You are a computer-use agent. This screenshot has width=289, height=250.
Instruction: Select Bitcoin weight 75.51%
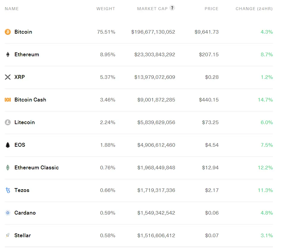pos(106,32)
